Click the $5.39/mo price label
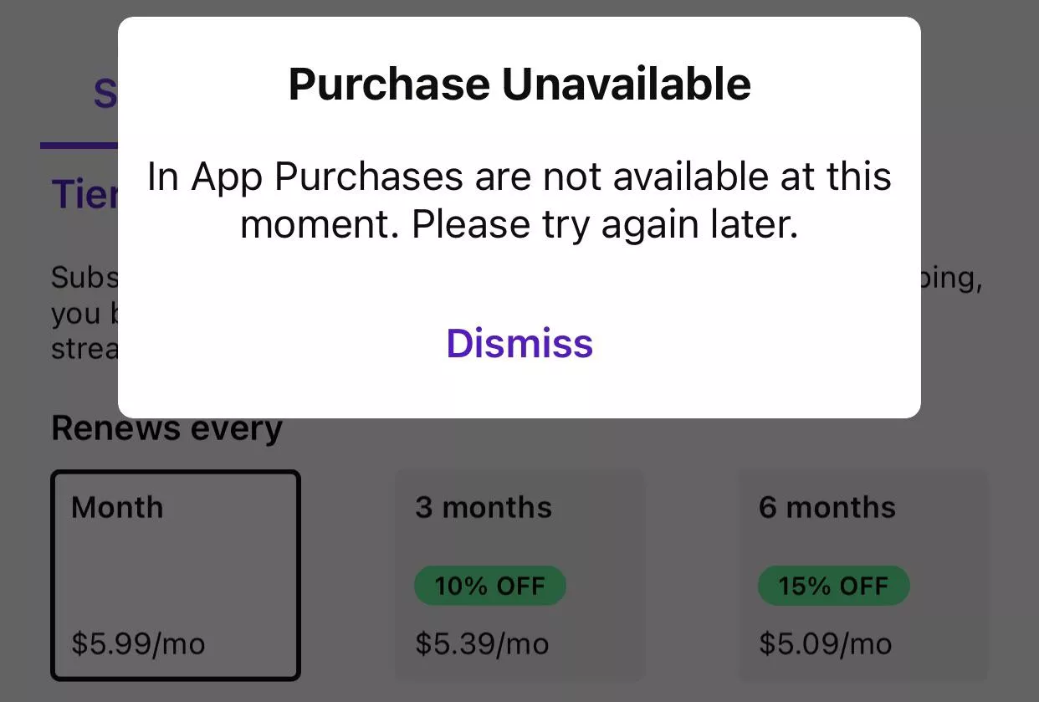The height and width of the screenshot is (702, 1039). (480, 644)
